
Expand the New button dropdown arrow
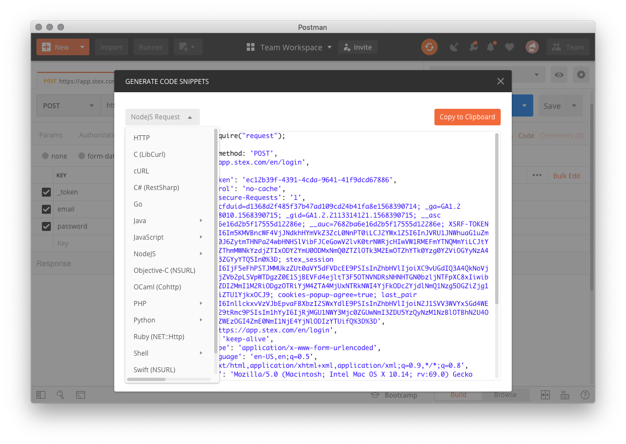pyautogui.click(x=82, y=47)
